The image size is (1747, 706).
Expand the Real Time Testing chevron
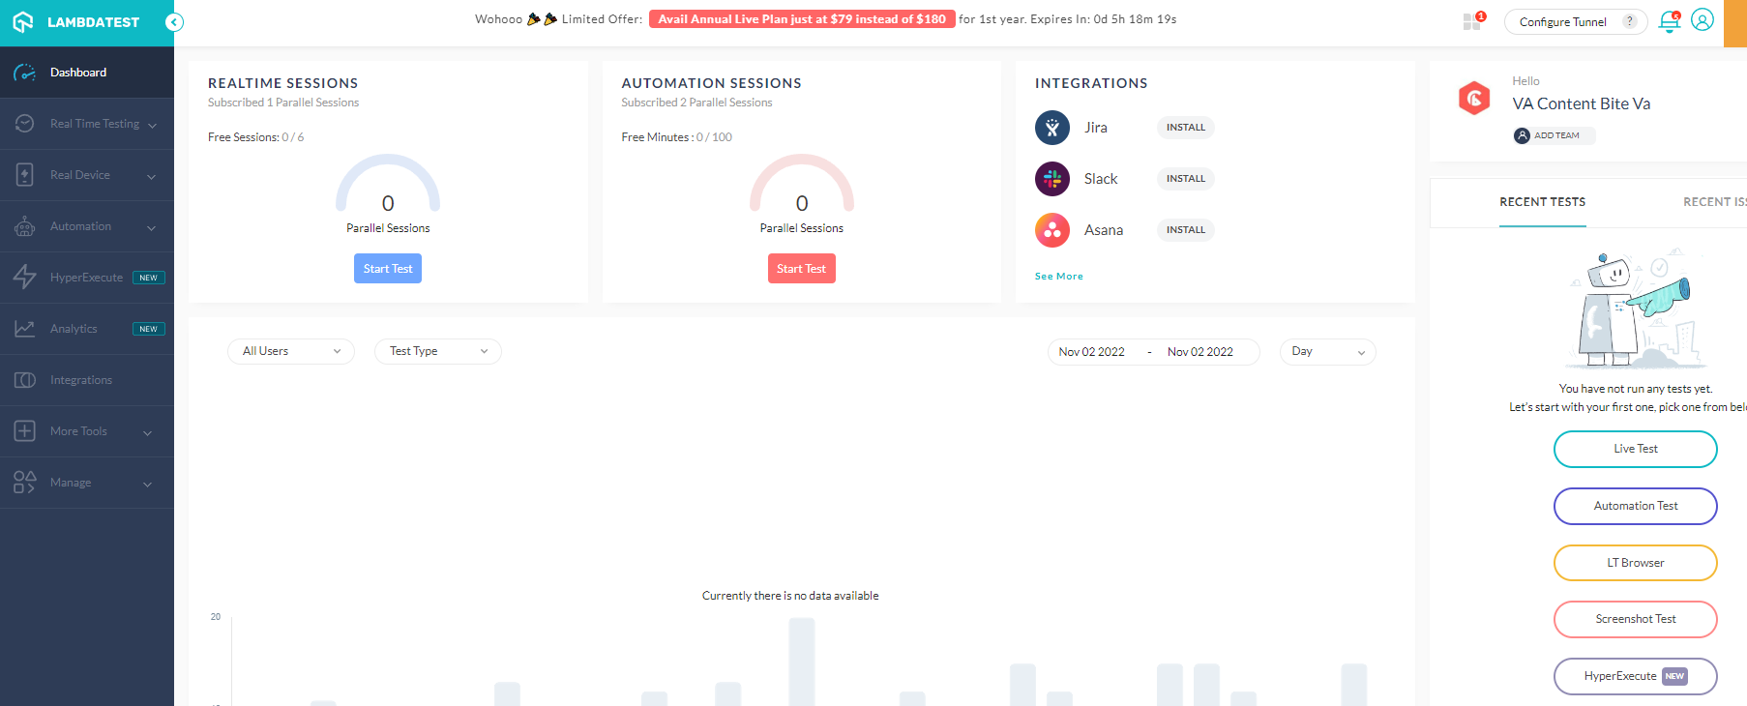click(152, 125)
